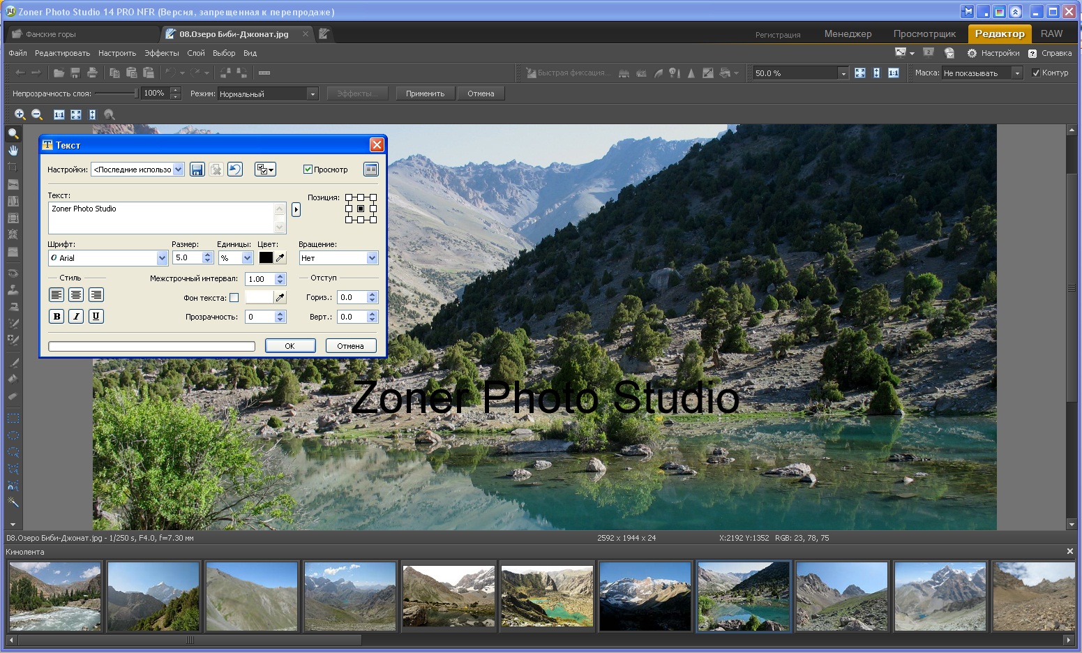1082x653 pixels.
Task: Click the Применить button
Action: (426, 93)
